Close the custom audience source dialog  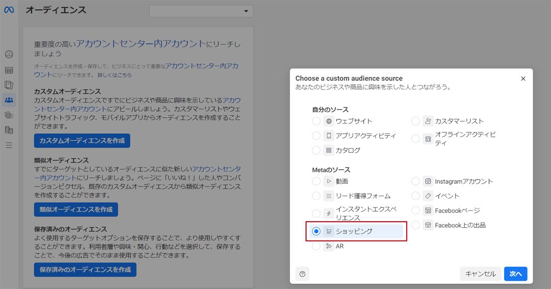tap(523, 79)
